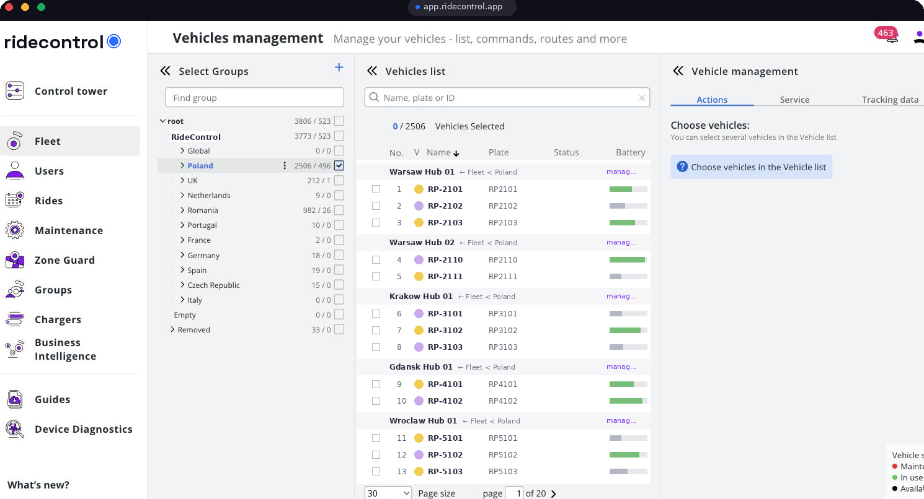924x499 pixels.
Task: Collapse the Select Groups panel
Action: 165,71
